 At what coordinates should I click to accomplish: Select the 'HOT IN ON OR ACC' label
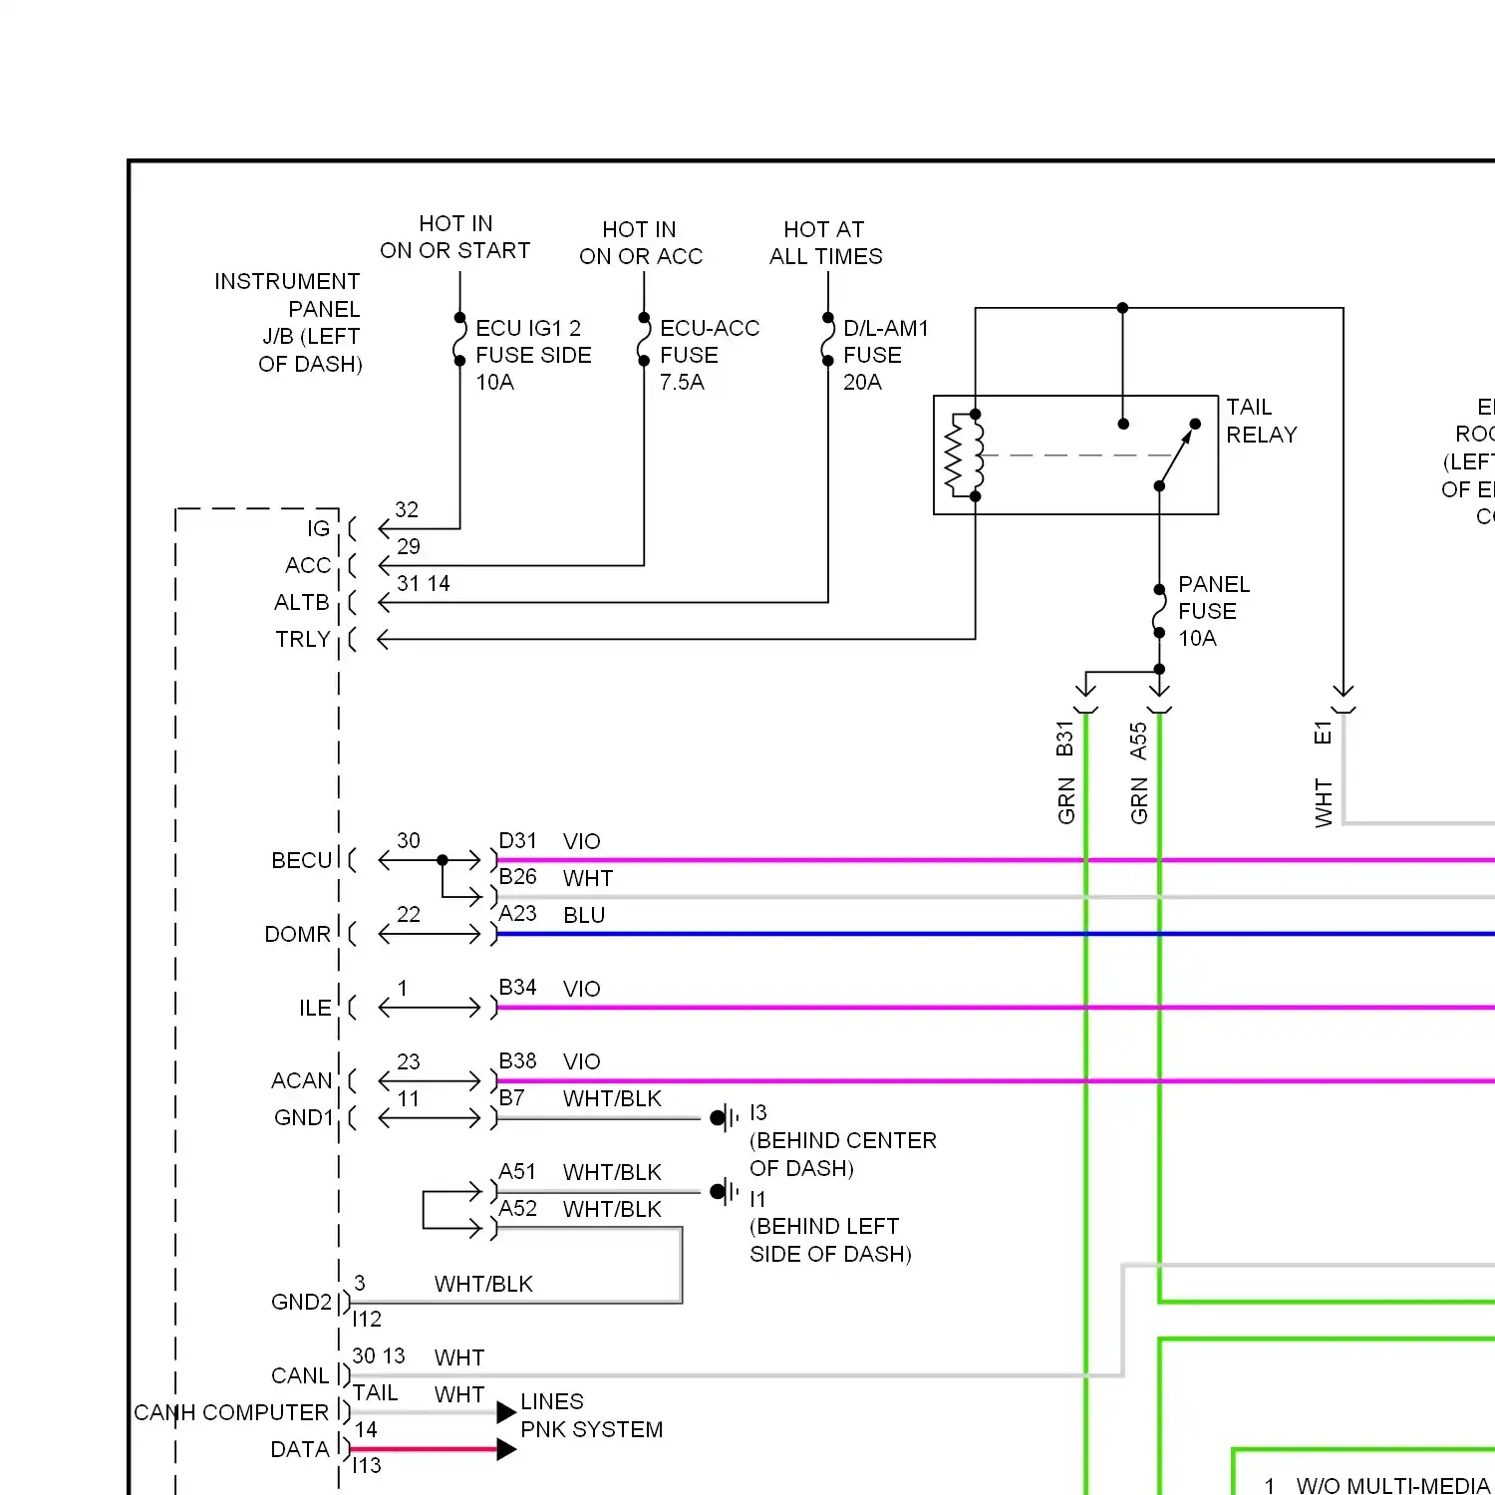click(641, 243)
